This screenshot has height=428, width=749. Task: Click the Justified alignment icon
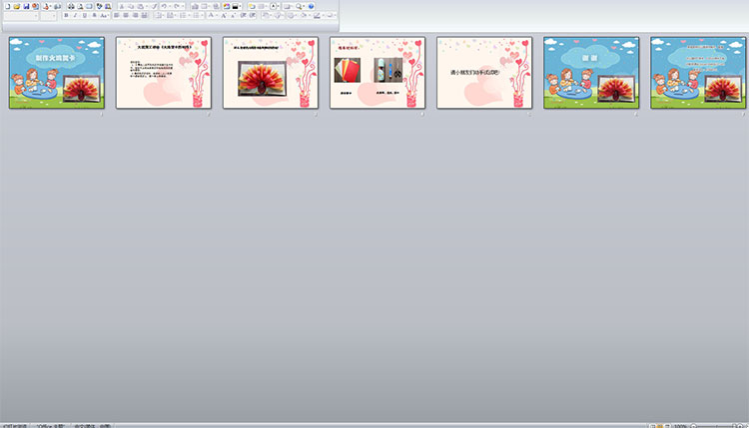[144, 16]
